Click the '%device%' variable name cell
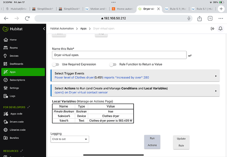Viewport: 227px width, 157px height. click(64, 116)
